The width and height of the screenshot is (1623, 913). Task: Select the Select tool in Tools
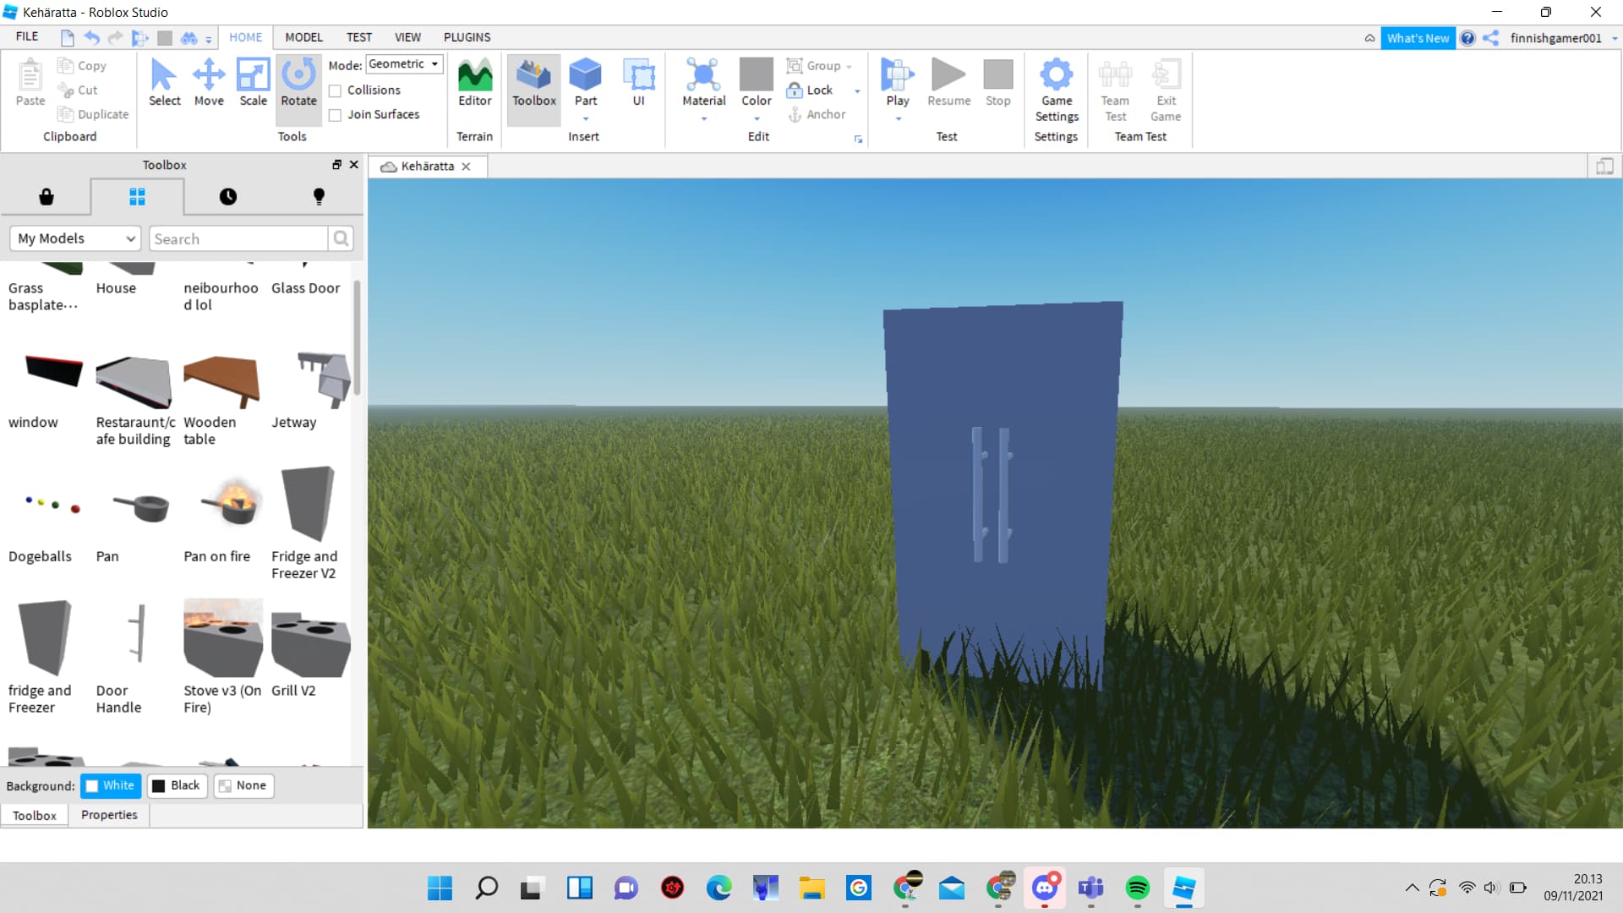pos(164,83)
